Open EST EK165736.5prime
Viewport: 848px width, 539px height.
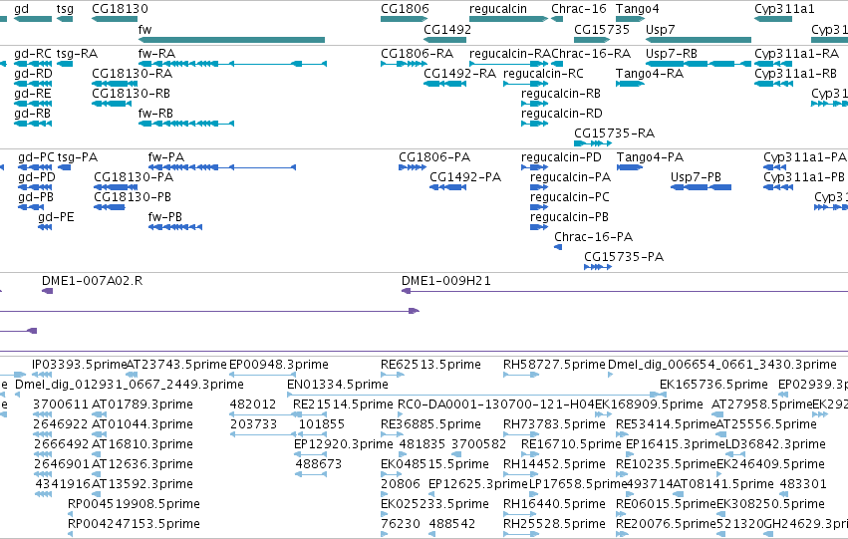click(713, 385)
